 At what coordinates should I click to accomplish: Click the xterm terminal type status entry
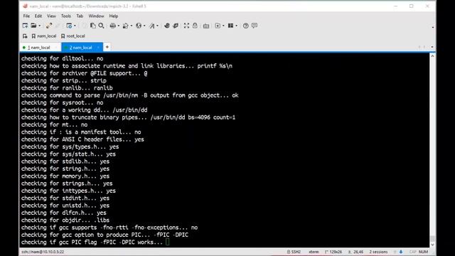click(x=314, y=252)
